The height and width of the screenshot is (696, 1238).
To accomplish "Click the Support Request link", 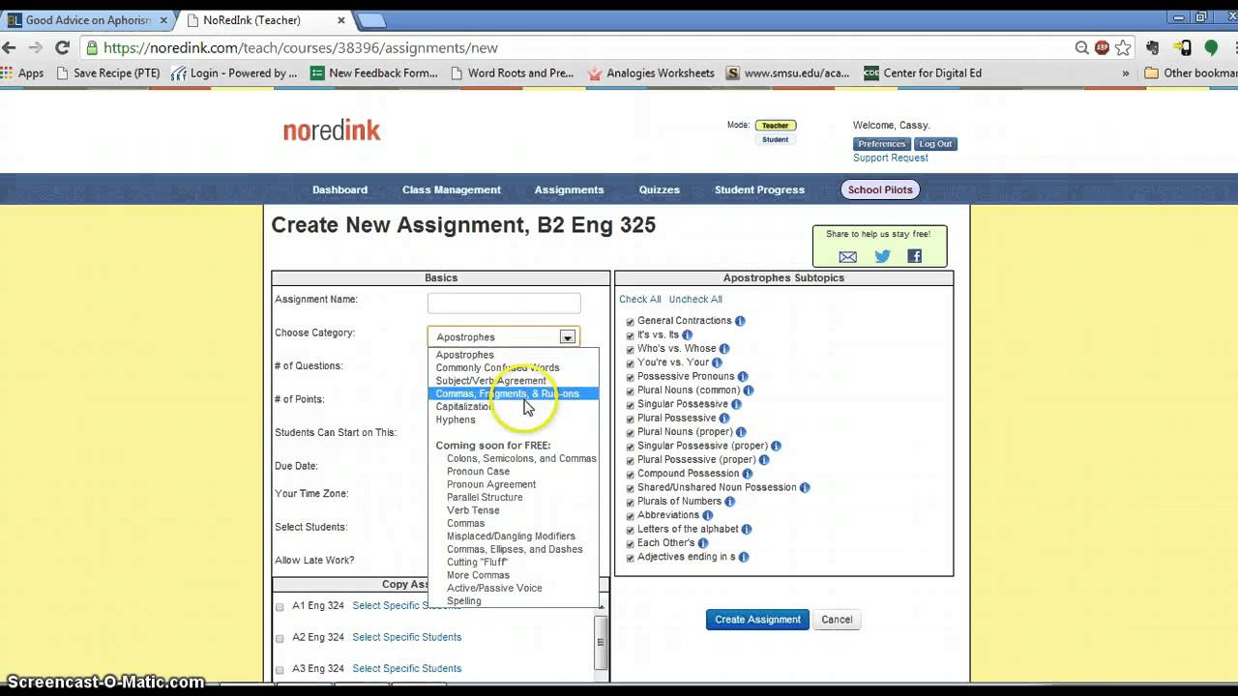I will click(890, 158).
